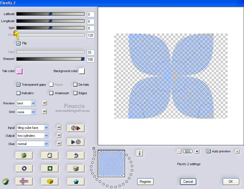Click the Tabs value field showing 33

91,52
